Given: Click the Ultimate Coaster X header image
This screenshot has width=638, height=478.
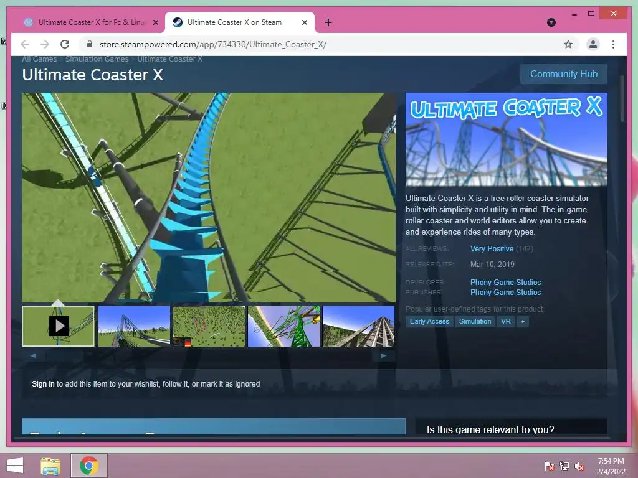Looking at the screenshot, I should tap(506, 139).
